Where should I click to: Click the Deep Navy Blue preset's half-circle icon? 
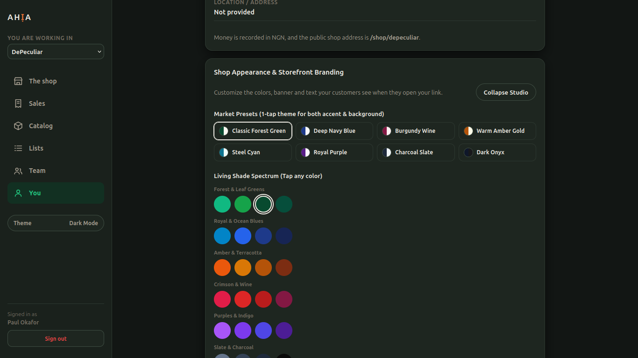point(305,131)
